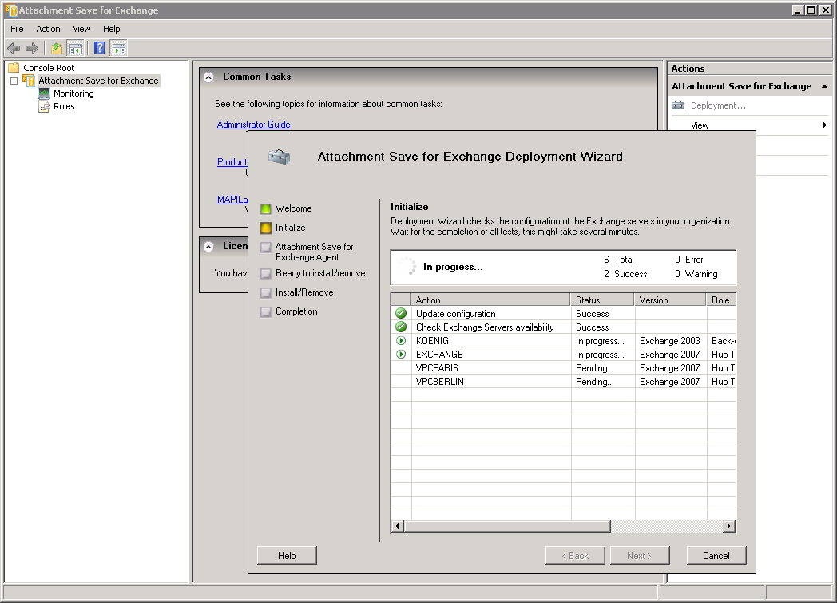Click the Console Root folder icon
The width and height of the screenshot is (837, 603).
pyautogui.click(x=14, y=68)
